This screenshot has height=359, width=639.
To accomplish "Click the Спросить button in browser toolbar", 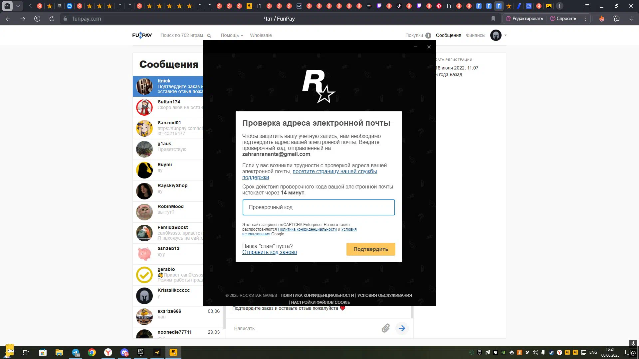I will pos(563,19).
